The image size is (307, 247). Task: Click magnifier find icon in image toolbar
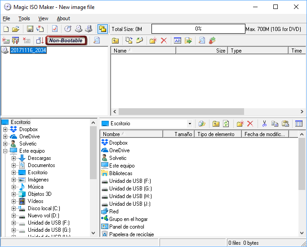[x=202, y=40]
